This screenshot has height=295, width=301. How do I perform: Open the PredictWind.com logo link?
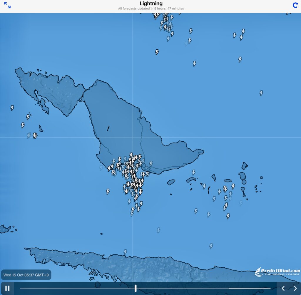(277, 271)
